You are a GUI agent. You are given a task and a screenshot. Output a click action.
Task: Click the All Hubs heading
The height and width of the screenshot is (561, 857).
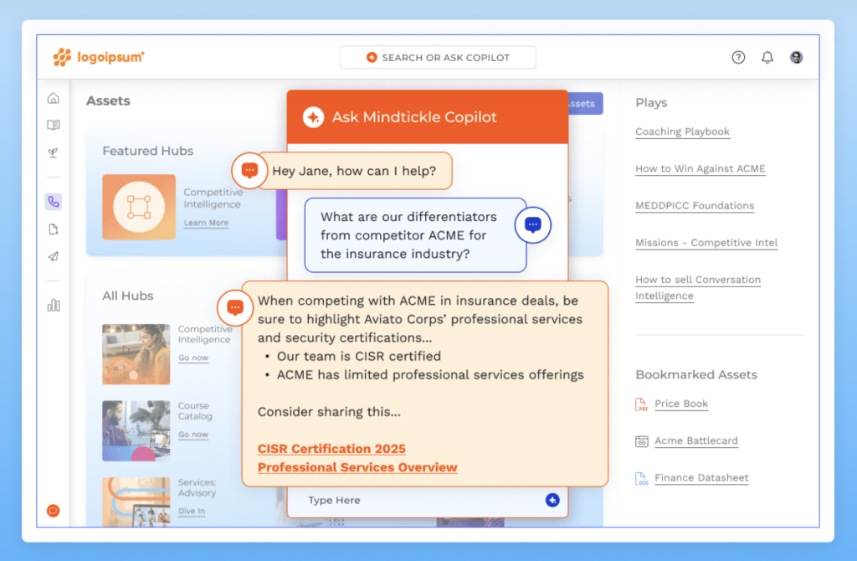127,296
